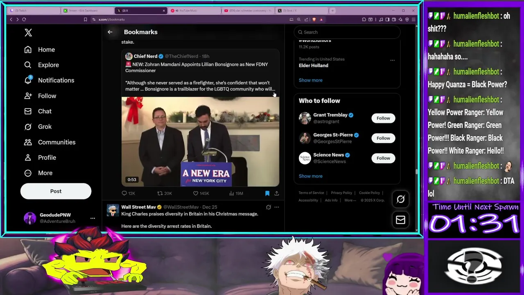Viewport: 524px width, 295px height.
Task: Open Accessibility footer link
Action: (x=308, y=200)
